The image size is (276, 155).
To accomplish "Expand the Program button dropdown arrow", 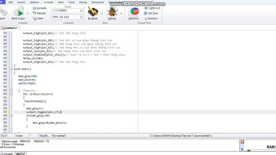I will pos(102,13).
